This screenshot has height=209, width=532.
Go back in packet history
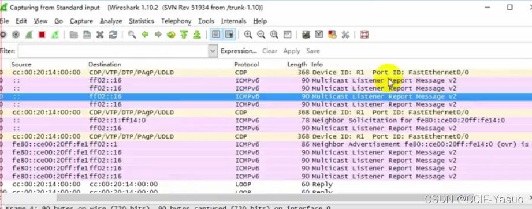(145, 35)
